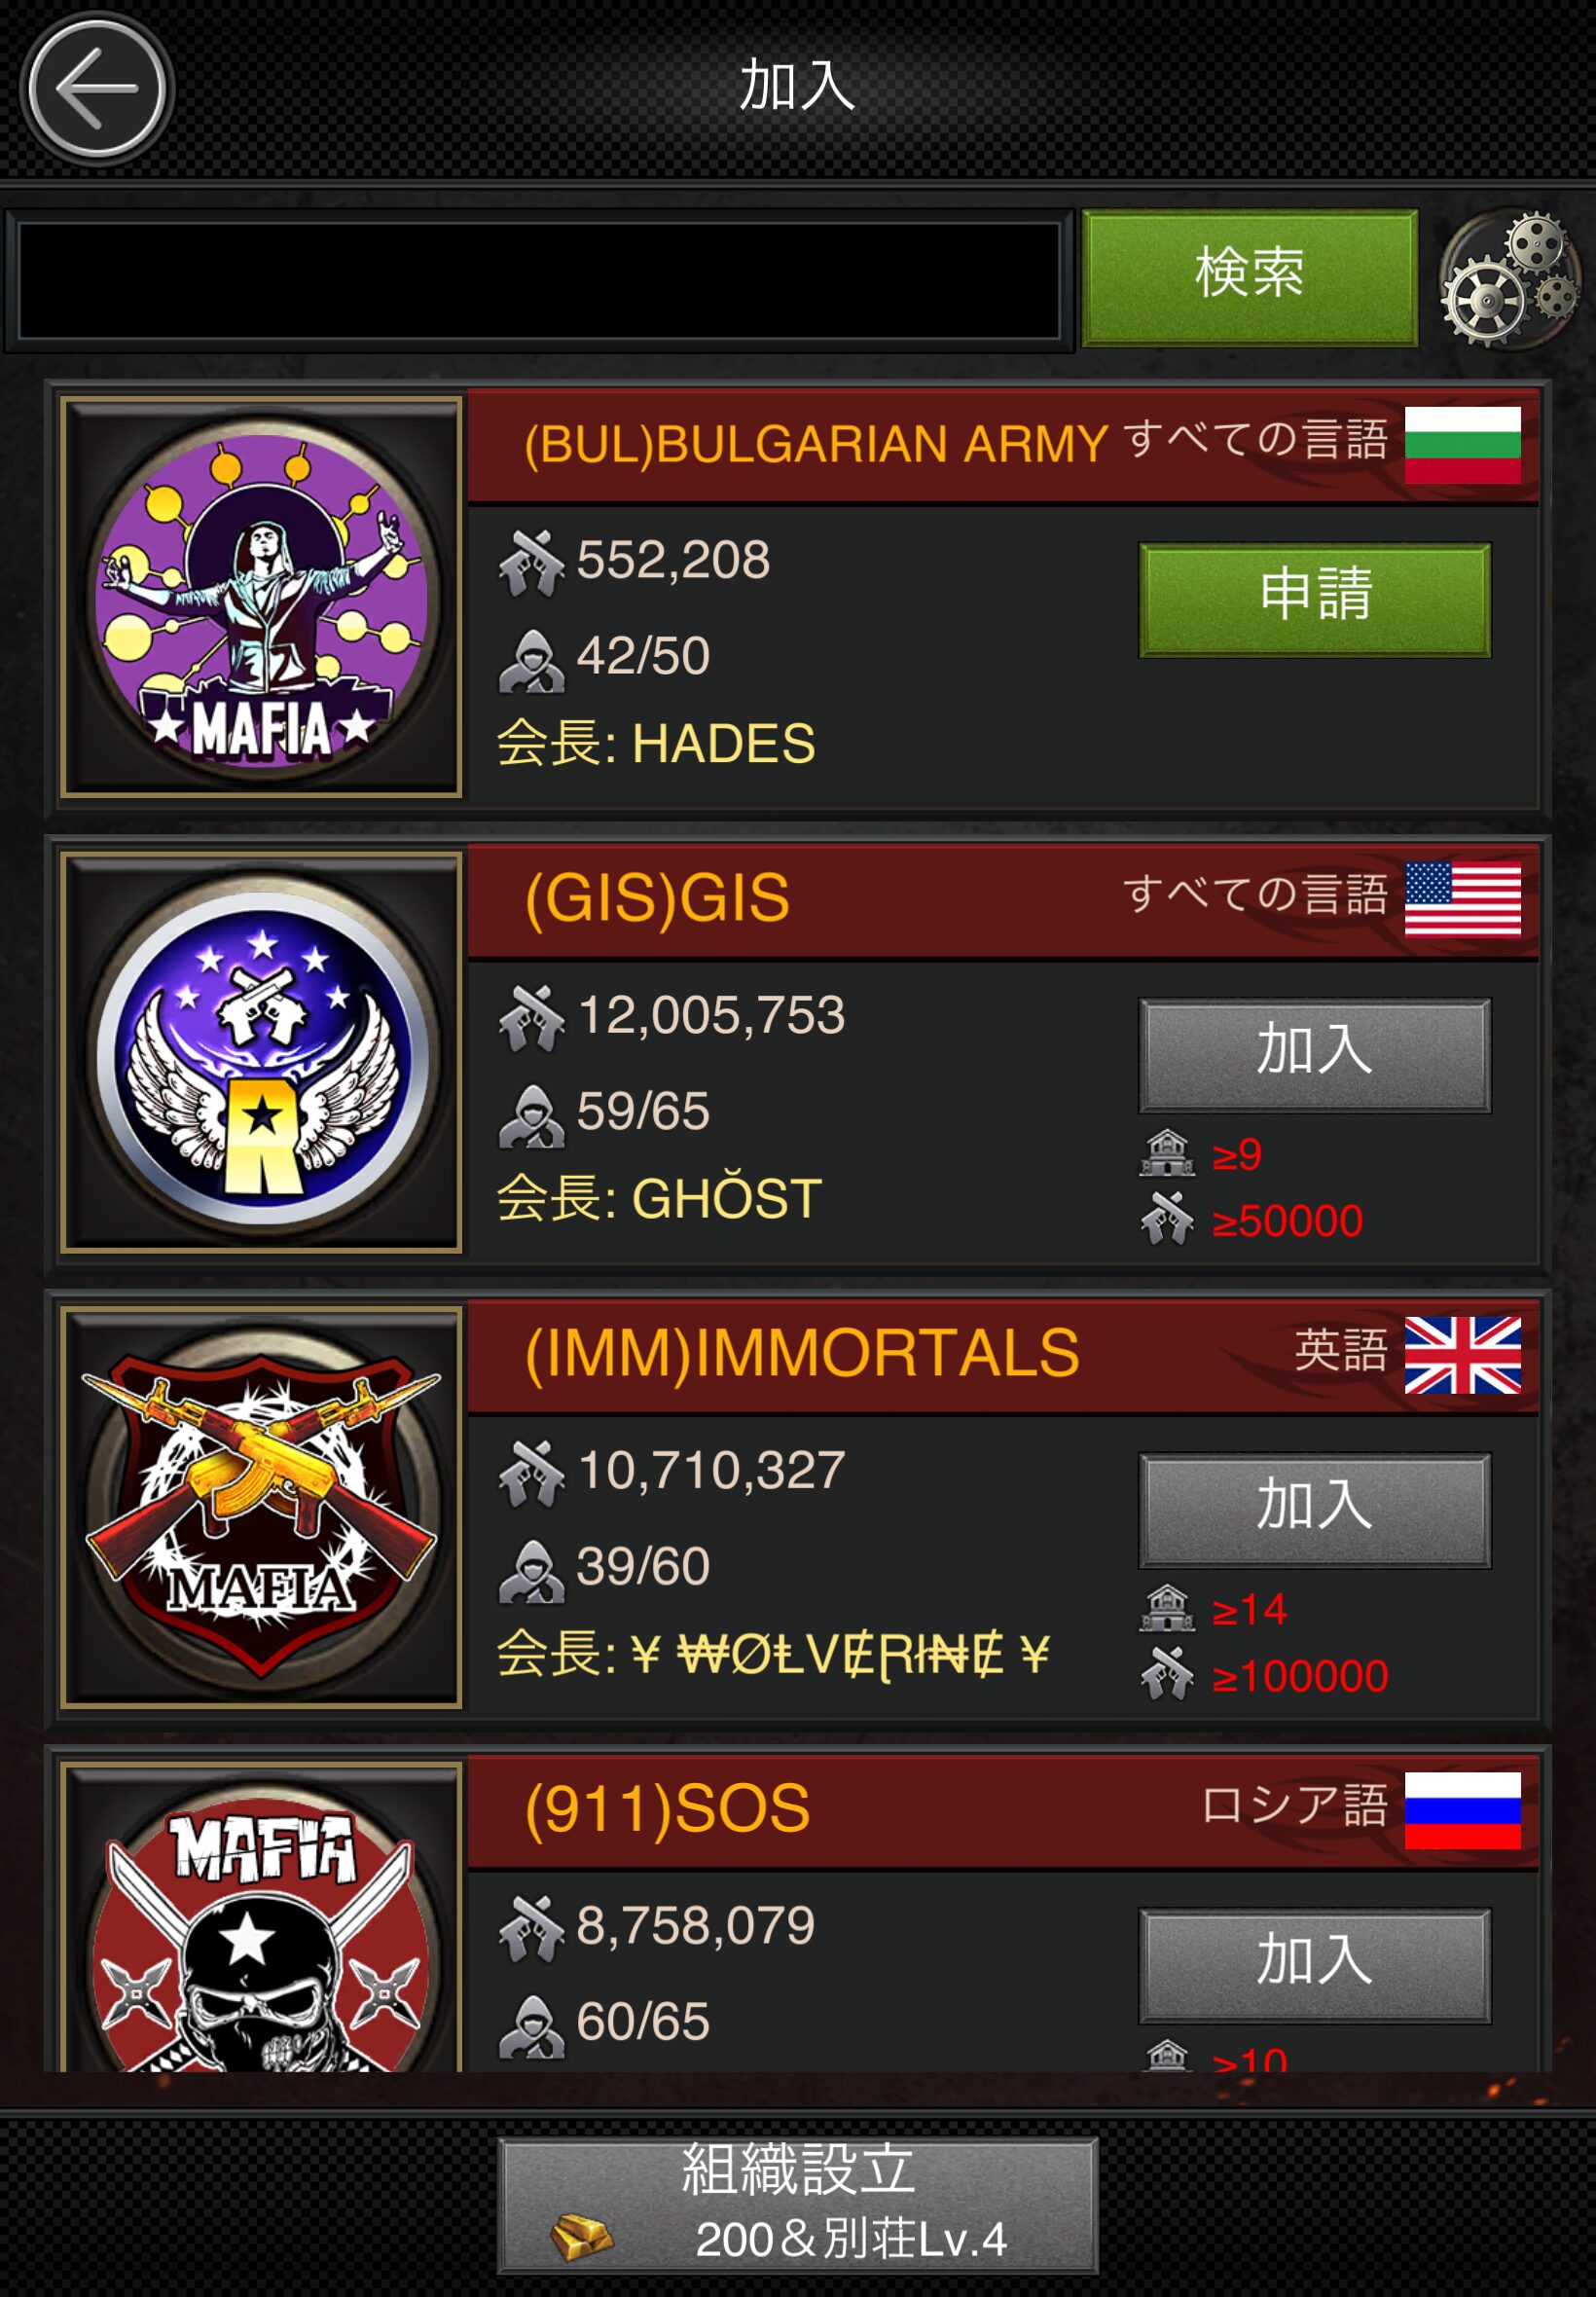Screen dimensions: 1596x2297
Task: Tap the United Kingdom flag icon
Action: (1462, 1355)
